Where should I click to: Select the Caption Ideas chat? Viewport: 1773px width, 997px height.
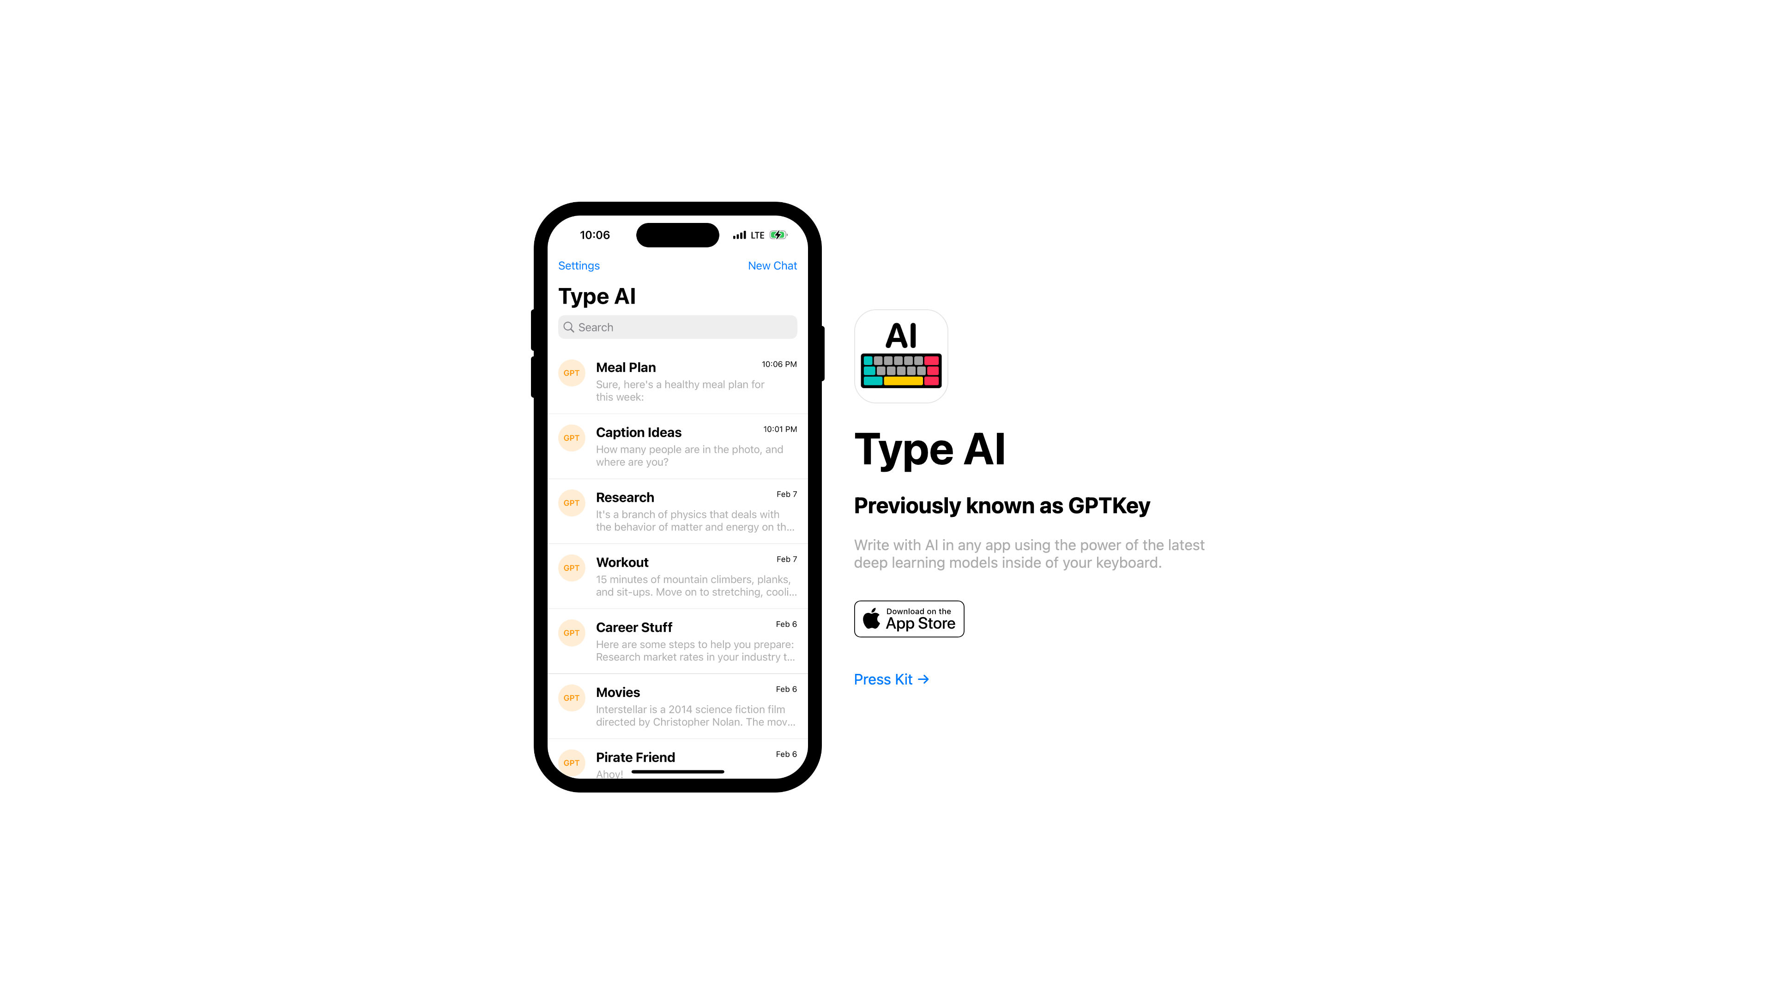pyautogui.click(x=678, y=445)
